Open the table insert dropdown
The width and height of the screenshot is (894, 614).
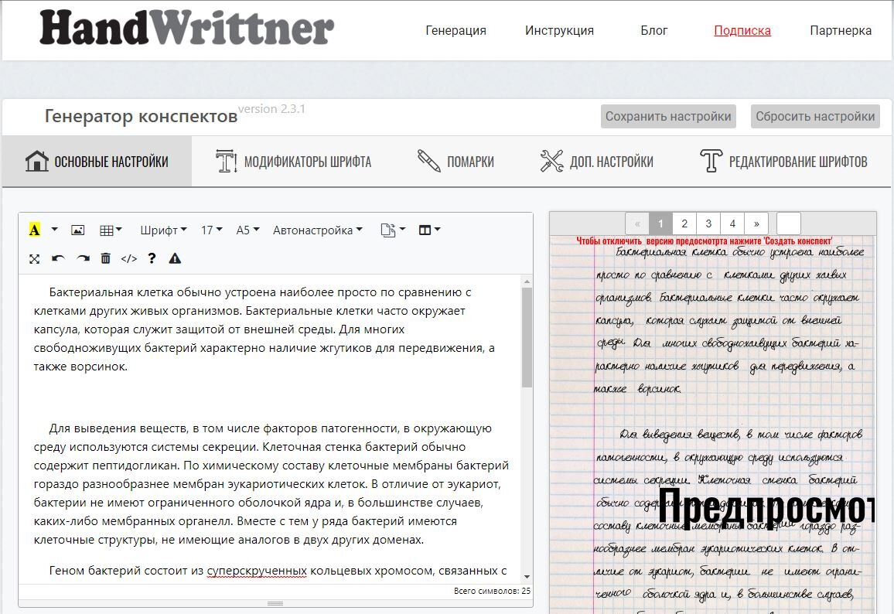111,230
